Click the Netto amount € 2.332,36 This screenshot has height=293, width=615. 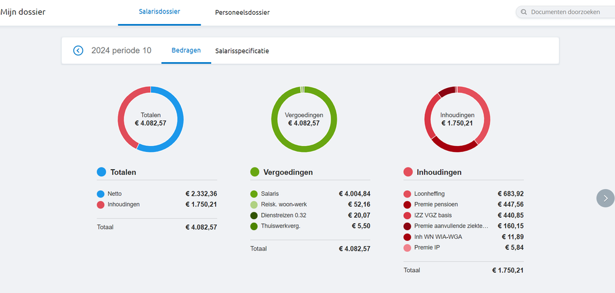201,194
